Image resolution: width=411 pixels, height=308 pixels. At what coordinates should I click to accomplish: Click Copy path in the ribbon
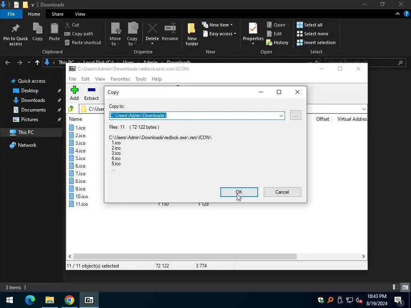tap(79, 34)
